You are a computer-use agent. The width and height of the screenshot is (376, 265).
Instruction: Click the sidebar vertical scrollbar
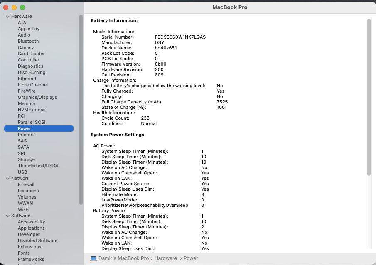[81, 108]
